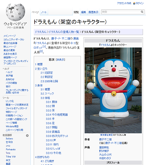The image size is (146, 165).
Task: Hide contents with 非表示 toggle
Action: tap(60, 60)
